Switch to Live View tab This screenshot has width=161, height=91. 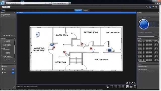[78, 10]
